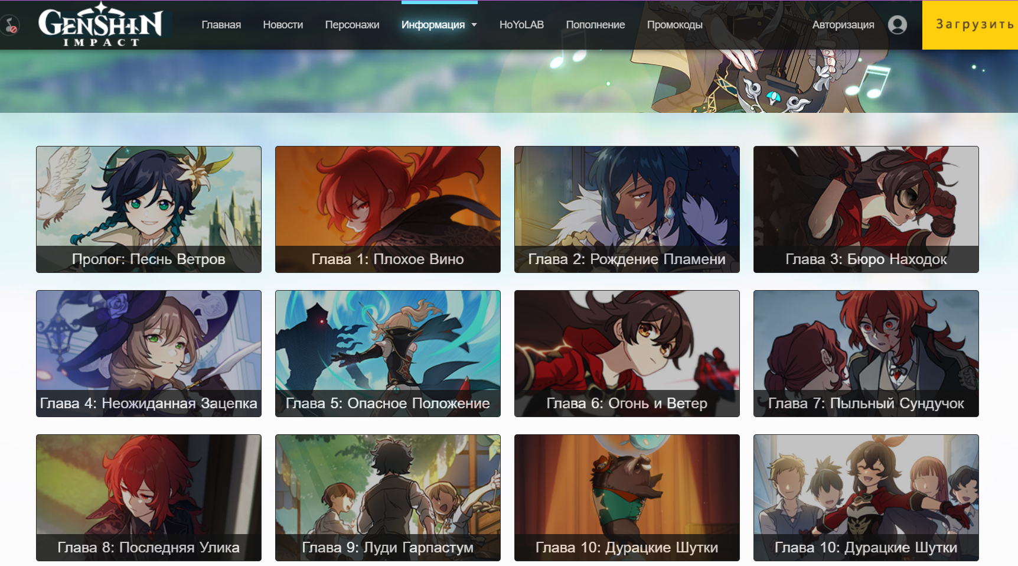1018x566 pixels.
Task: Expand the dropdown arrow next to Информация
Action: (474, 25)
